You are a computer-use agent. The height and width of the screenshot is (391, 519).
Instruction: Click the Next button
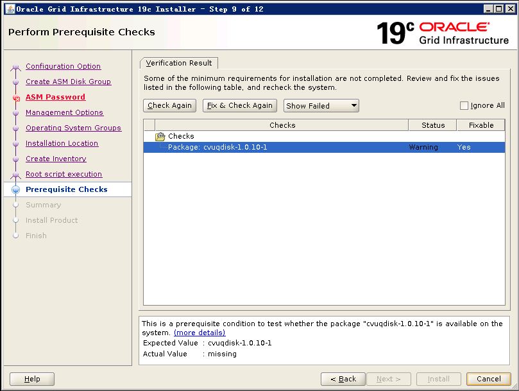pos(389,379)
